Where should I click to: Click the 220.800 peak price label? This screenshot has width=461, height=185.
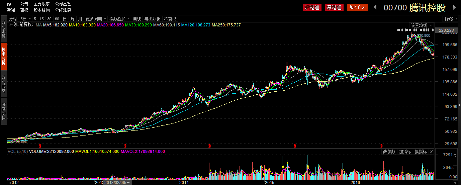[424, 35]
